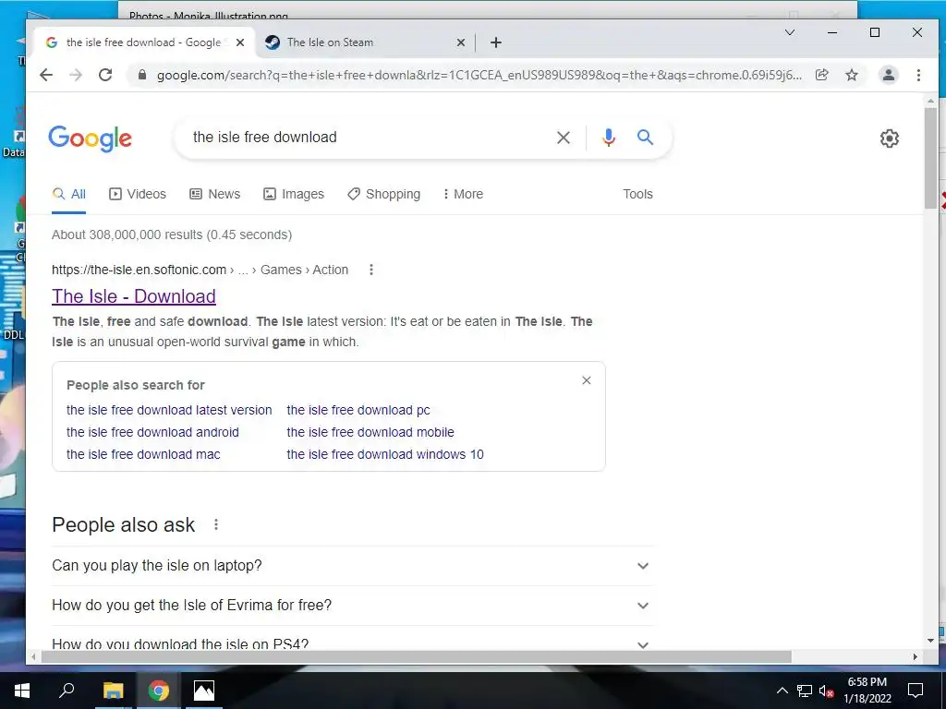Switch to Shopping results

[x=383, y=194]
